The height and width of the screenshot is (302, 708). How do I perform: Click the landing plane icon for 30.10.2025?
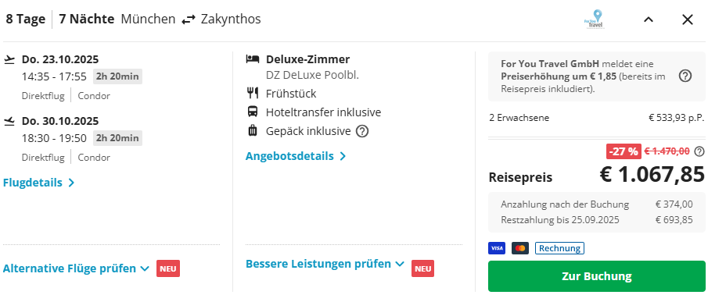click(x=9, y=121)
